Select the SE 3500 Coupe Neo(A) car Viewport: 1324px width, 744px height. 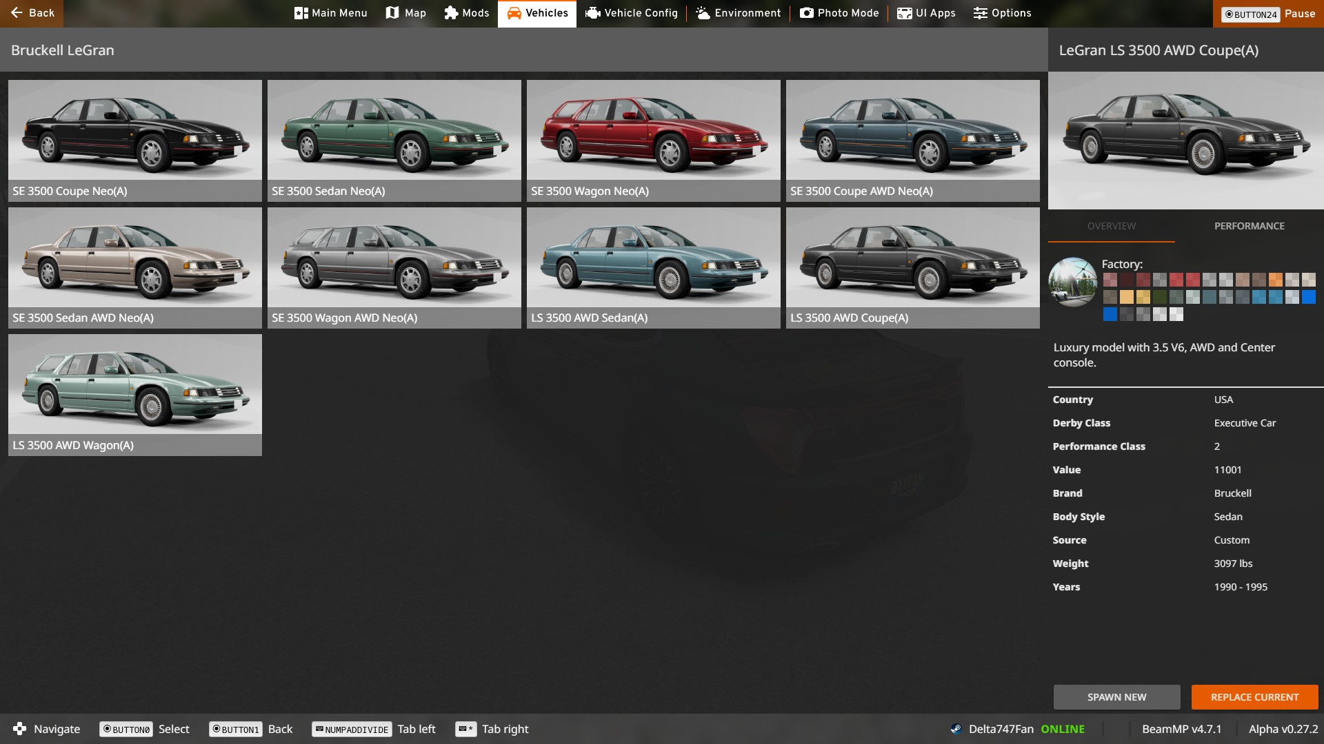(x=135, y=141)
